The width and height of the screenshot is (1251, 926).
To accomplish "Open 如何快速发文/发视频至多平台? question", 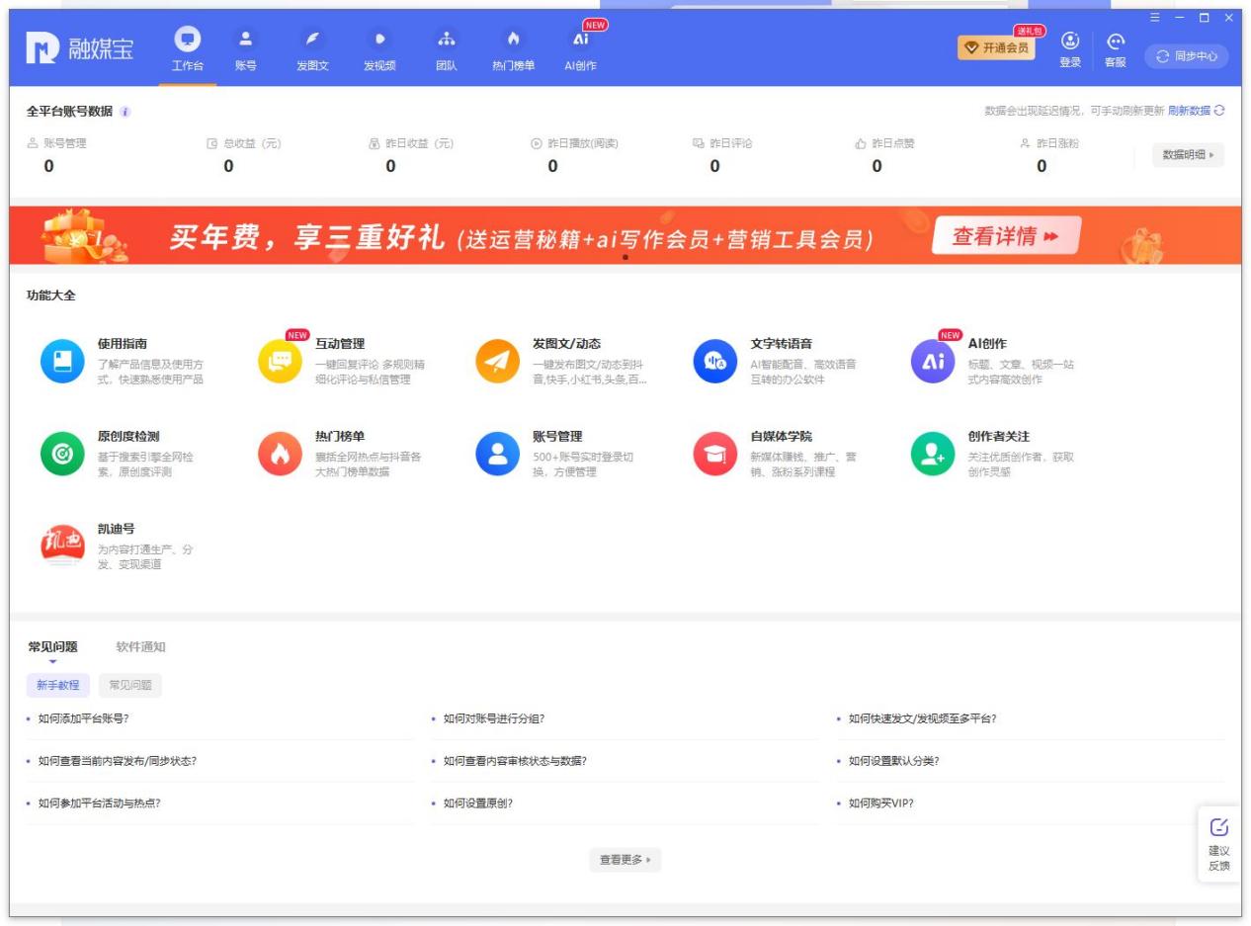I will (922, 718).
